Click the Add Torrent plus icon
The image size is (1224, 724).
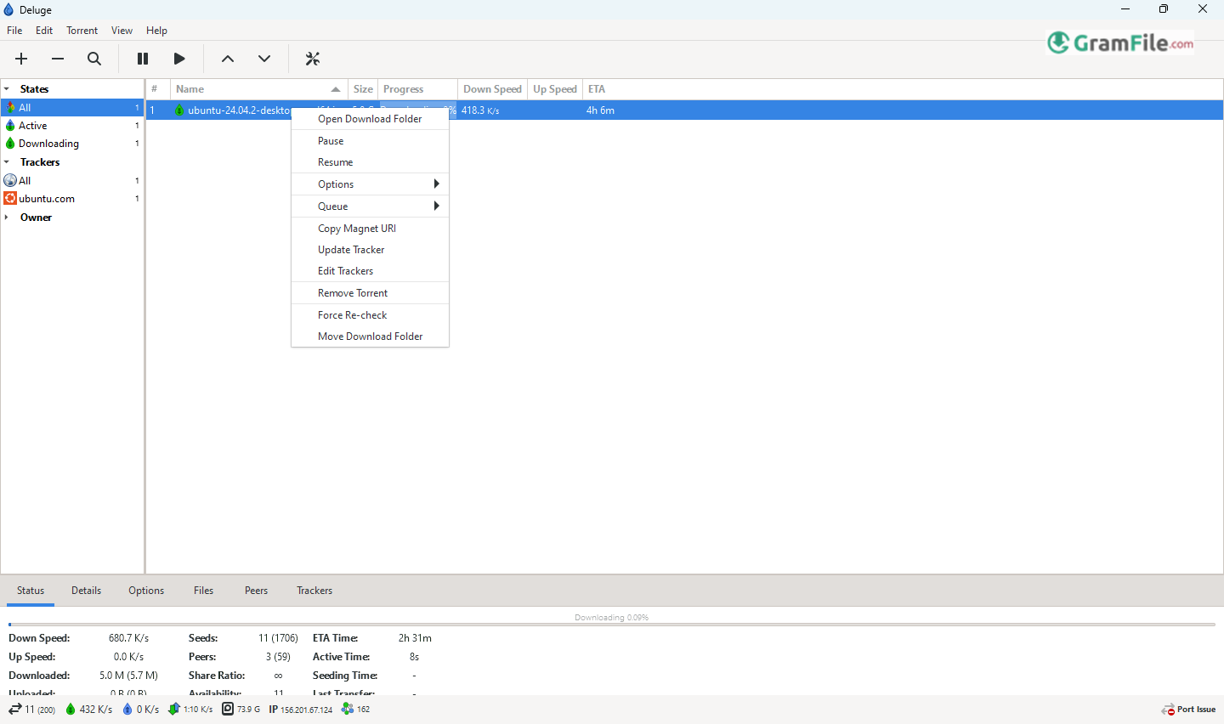(21, 59)
